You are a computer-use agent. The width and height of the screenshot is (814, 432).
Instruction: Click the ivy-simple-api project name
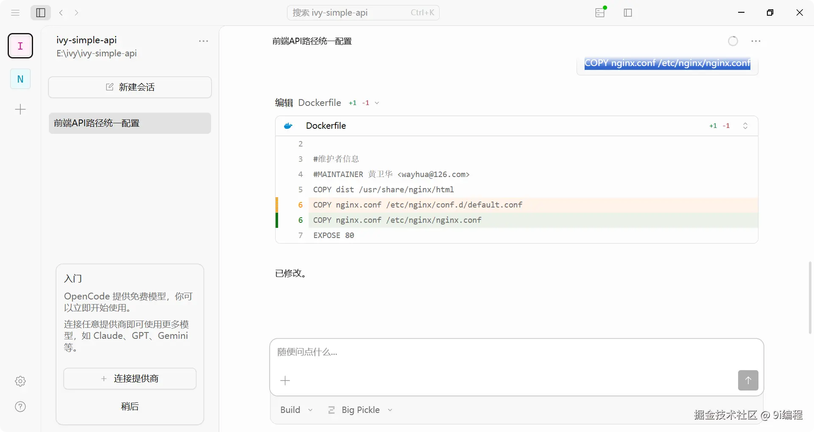86,40
